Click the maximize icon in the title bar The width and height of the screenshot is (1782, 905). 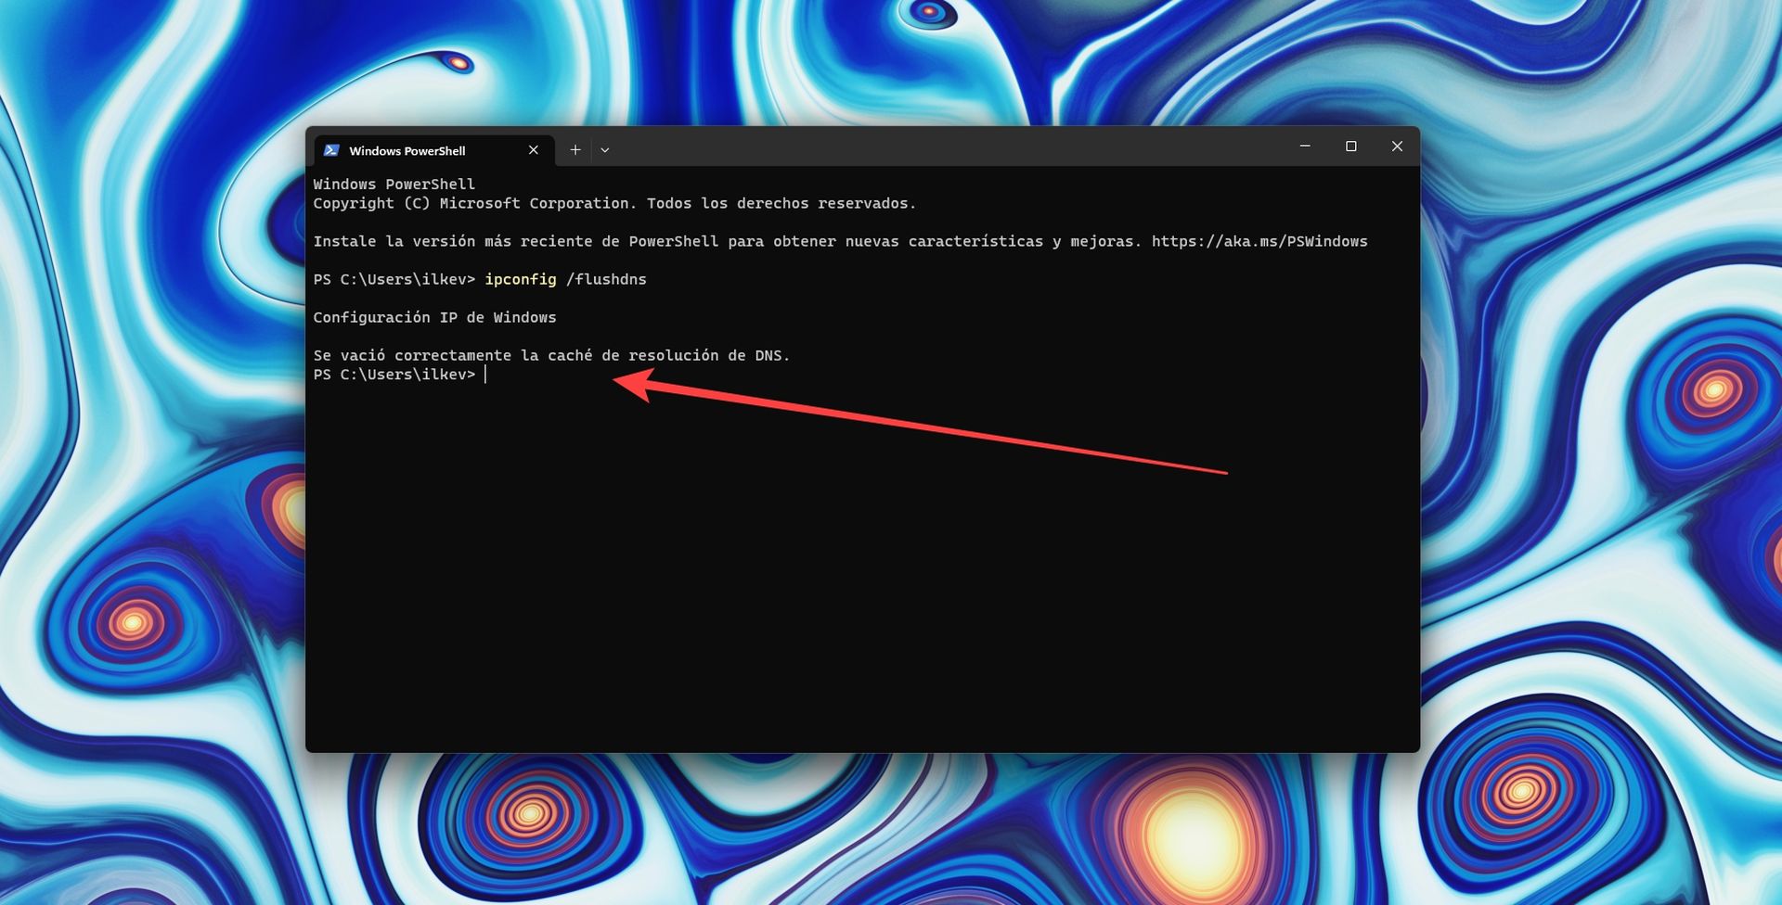tap(1351, 146)
